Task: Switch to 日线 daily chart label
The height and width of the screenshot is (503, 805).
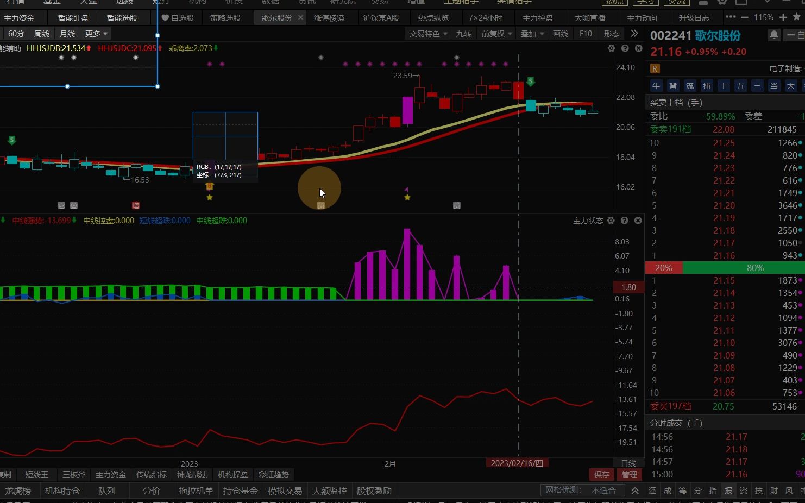Action: [628, 463]
